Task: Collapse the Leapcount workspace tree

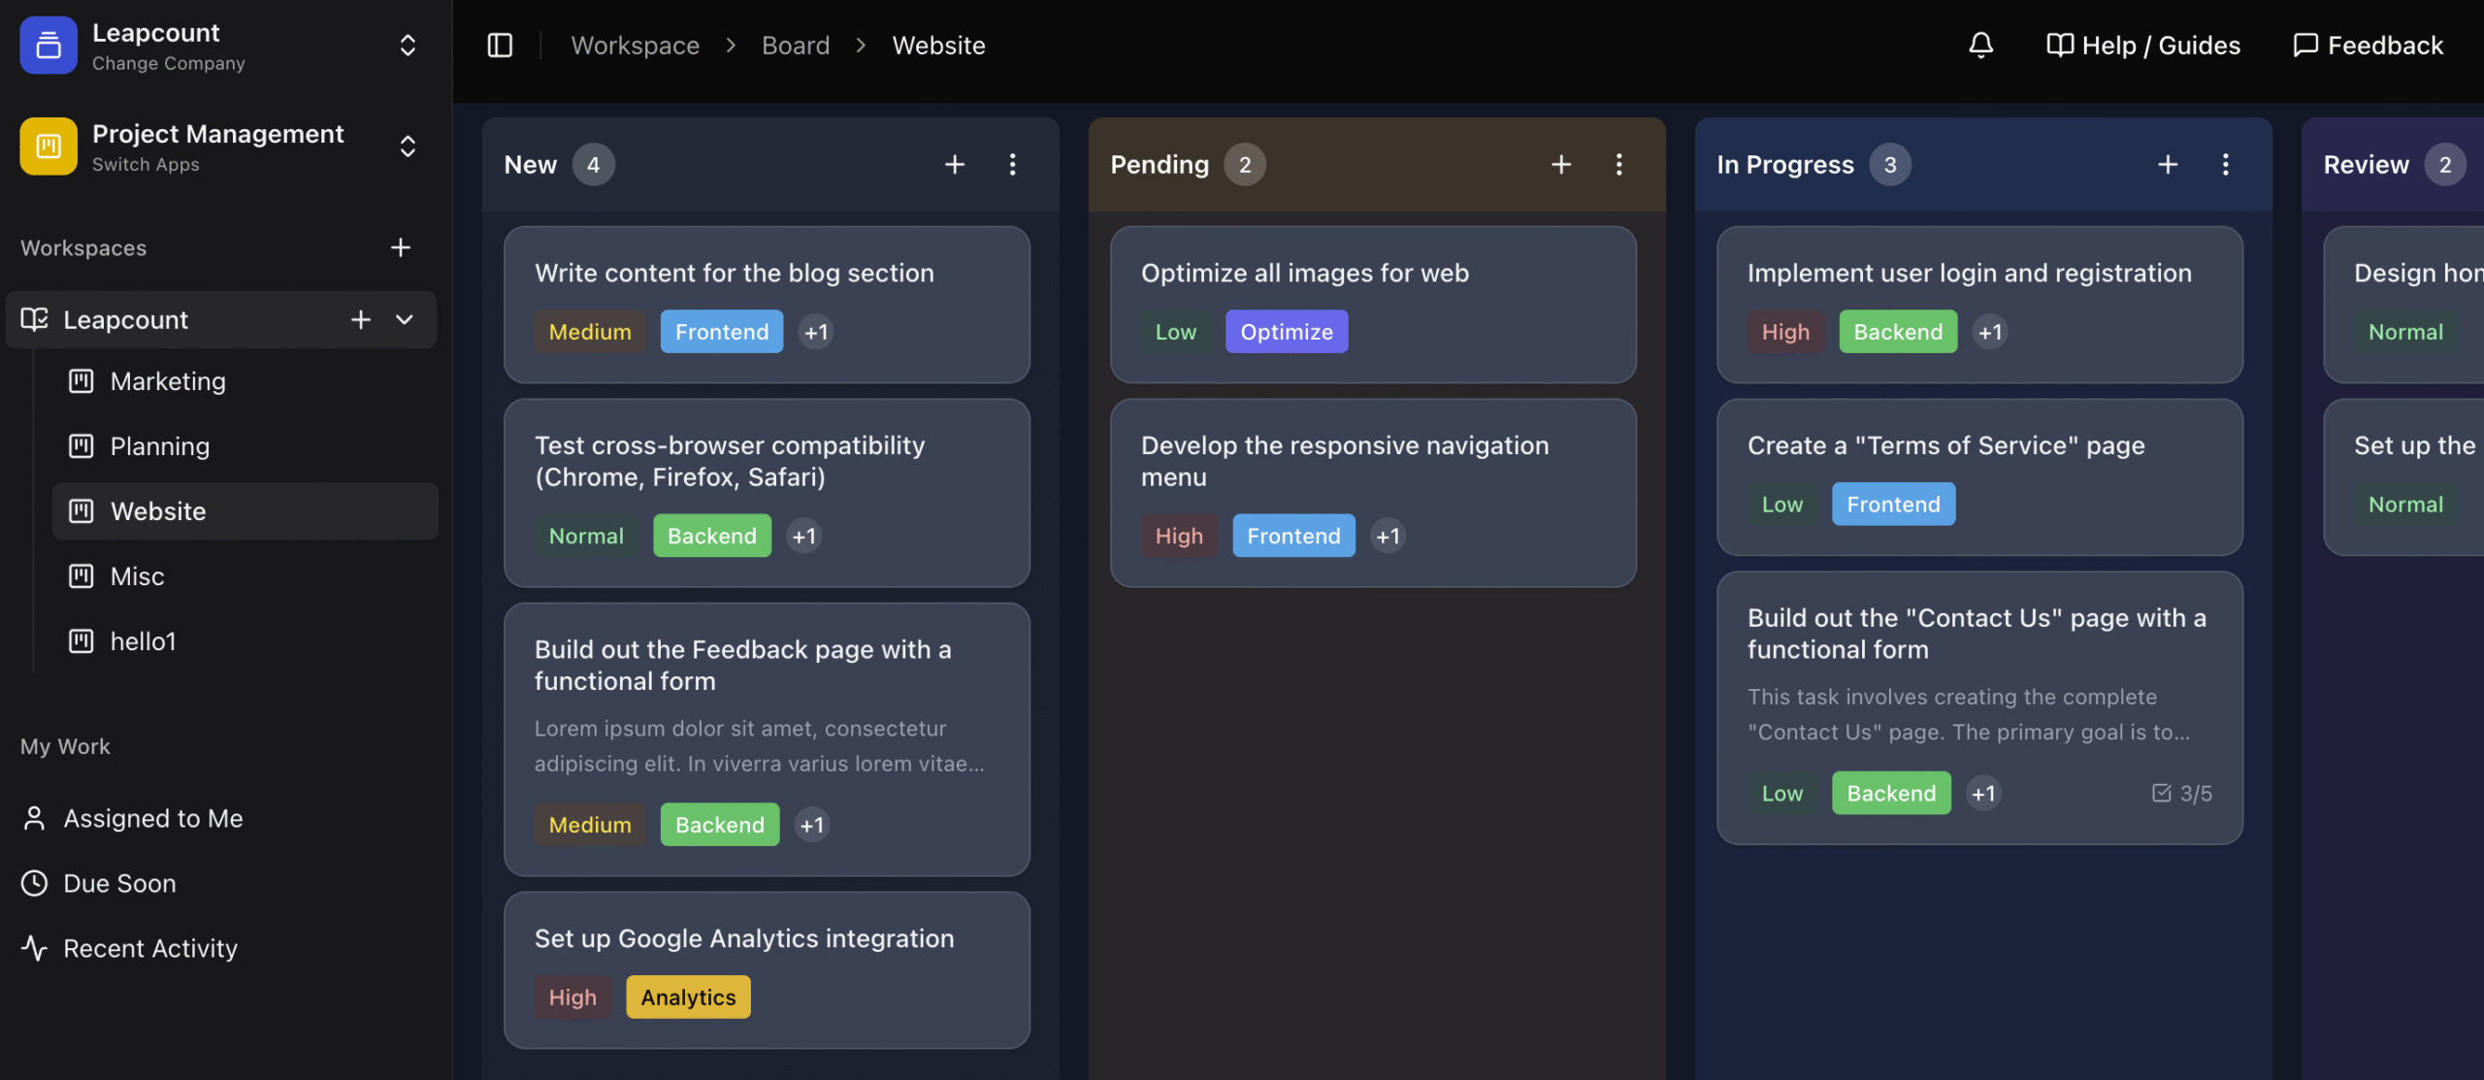Action: click(405, 320)
